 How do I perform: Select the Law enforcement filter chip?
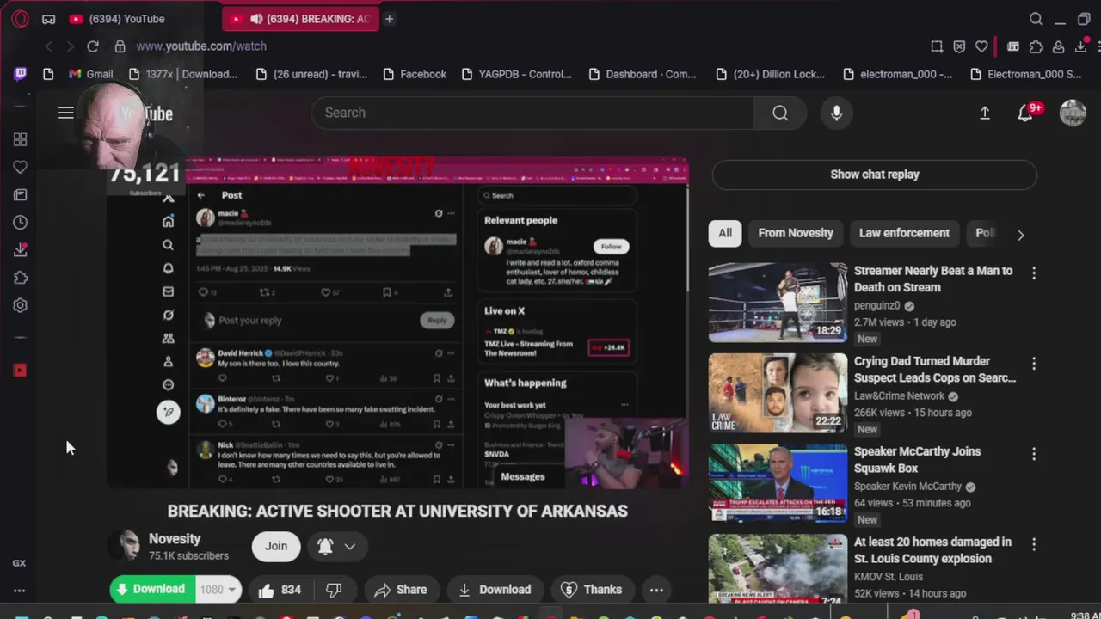pos(904,233)
